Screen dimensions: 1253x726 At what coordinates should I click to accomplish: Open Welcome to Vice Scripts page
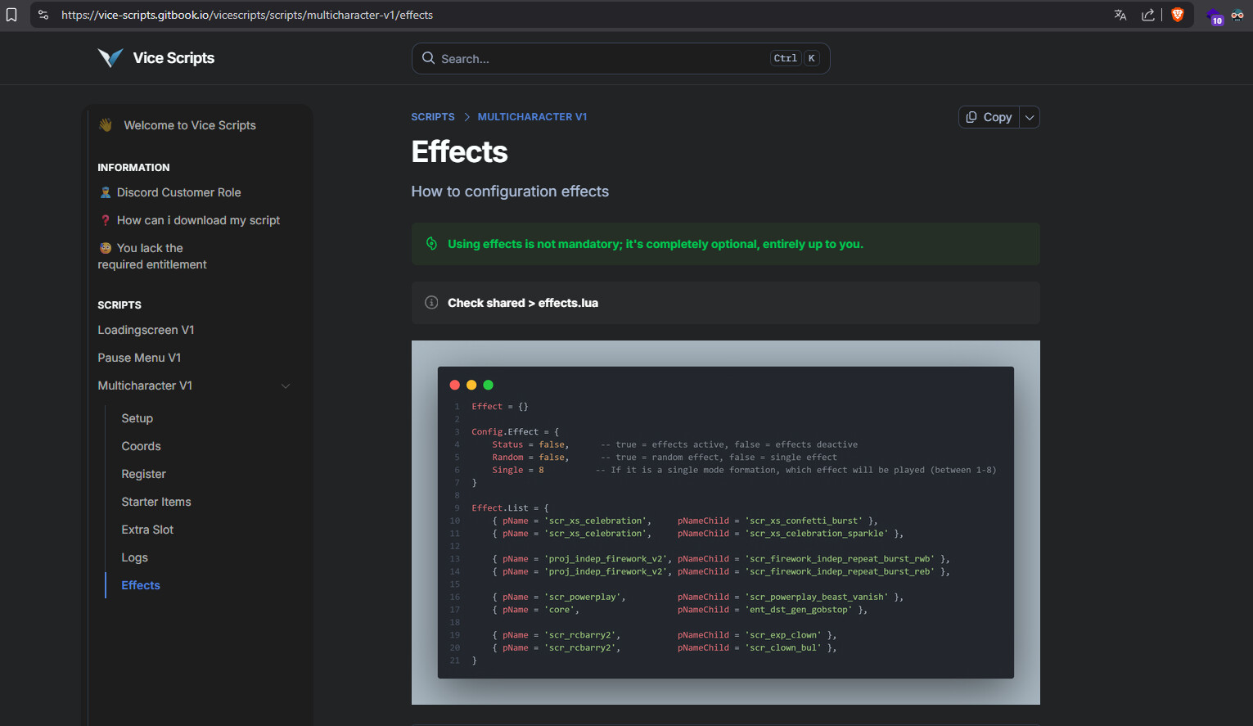coord(190,125)
